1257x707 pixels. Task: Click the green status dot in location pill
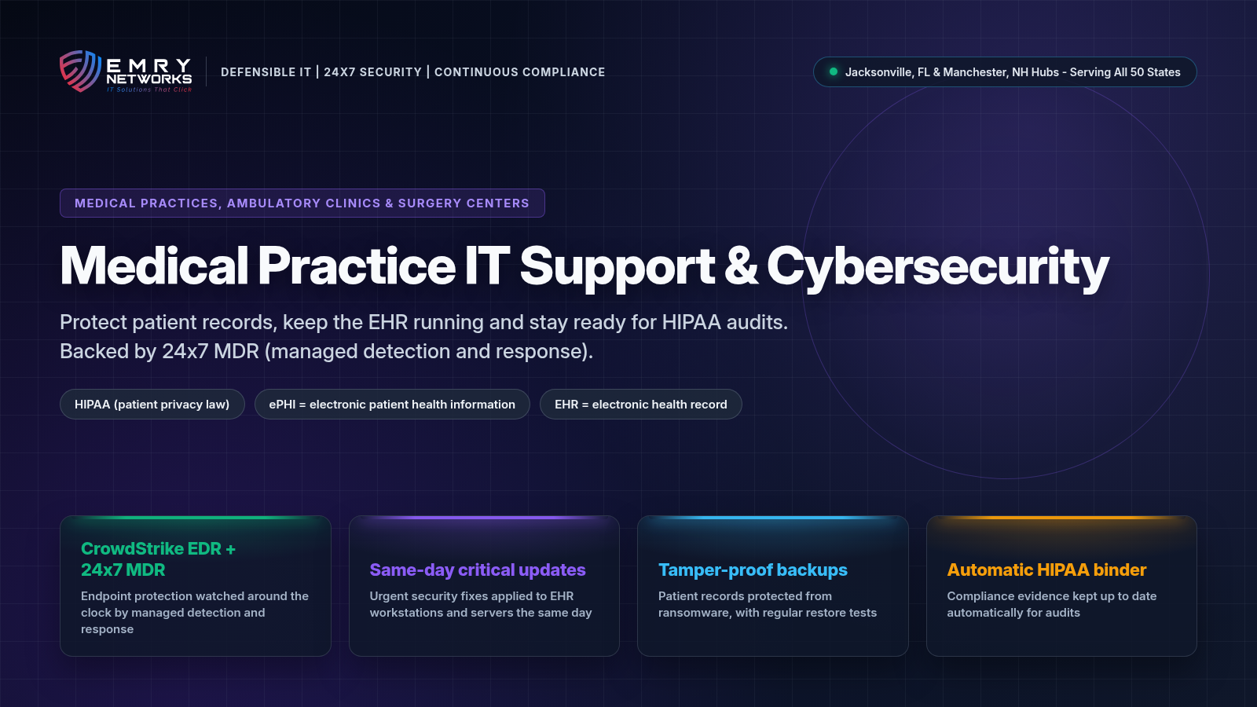tap(834, 71)
